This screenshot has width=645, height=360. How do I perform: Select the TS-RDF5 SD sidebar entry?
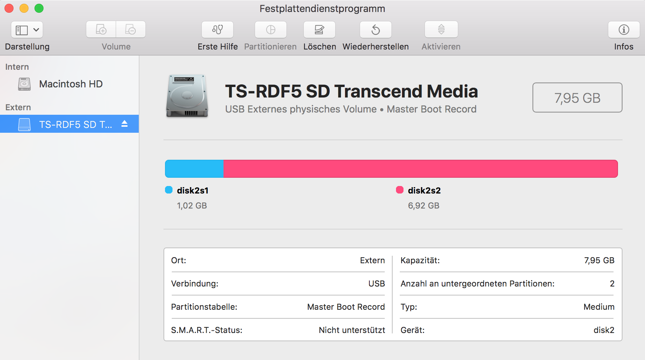[69, 124]
